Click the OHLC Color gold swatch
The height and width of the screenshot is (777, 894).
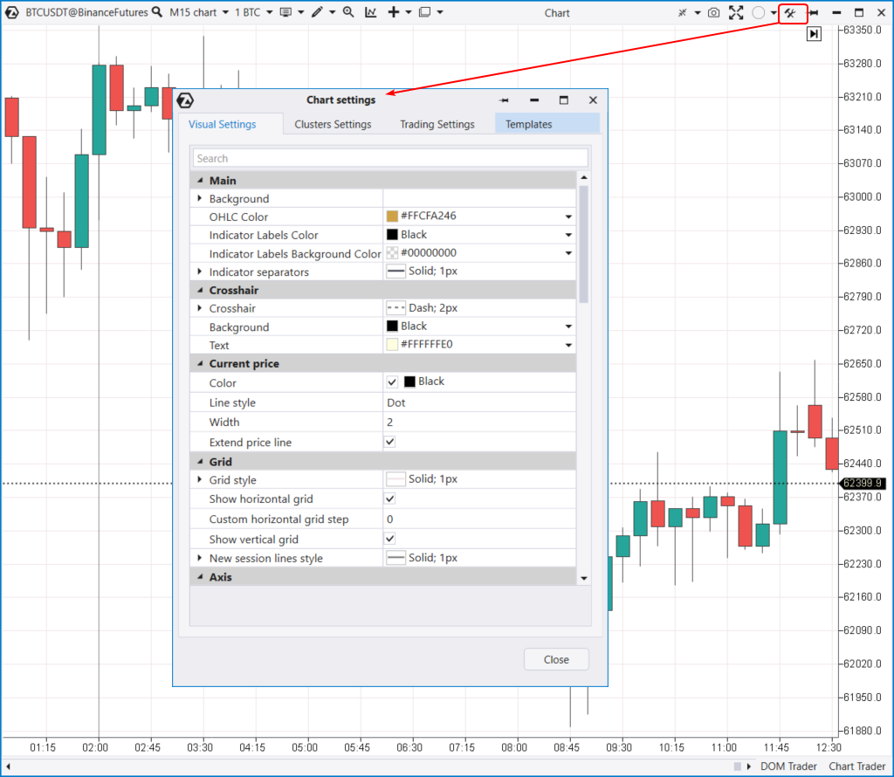[x=392, y=217]
